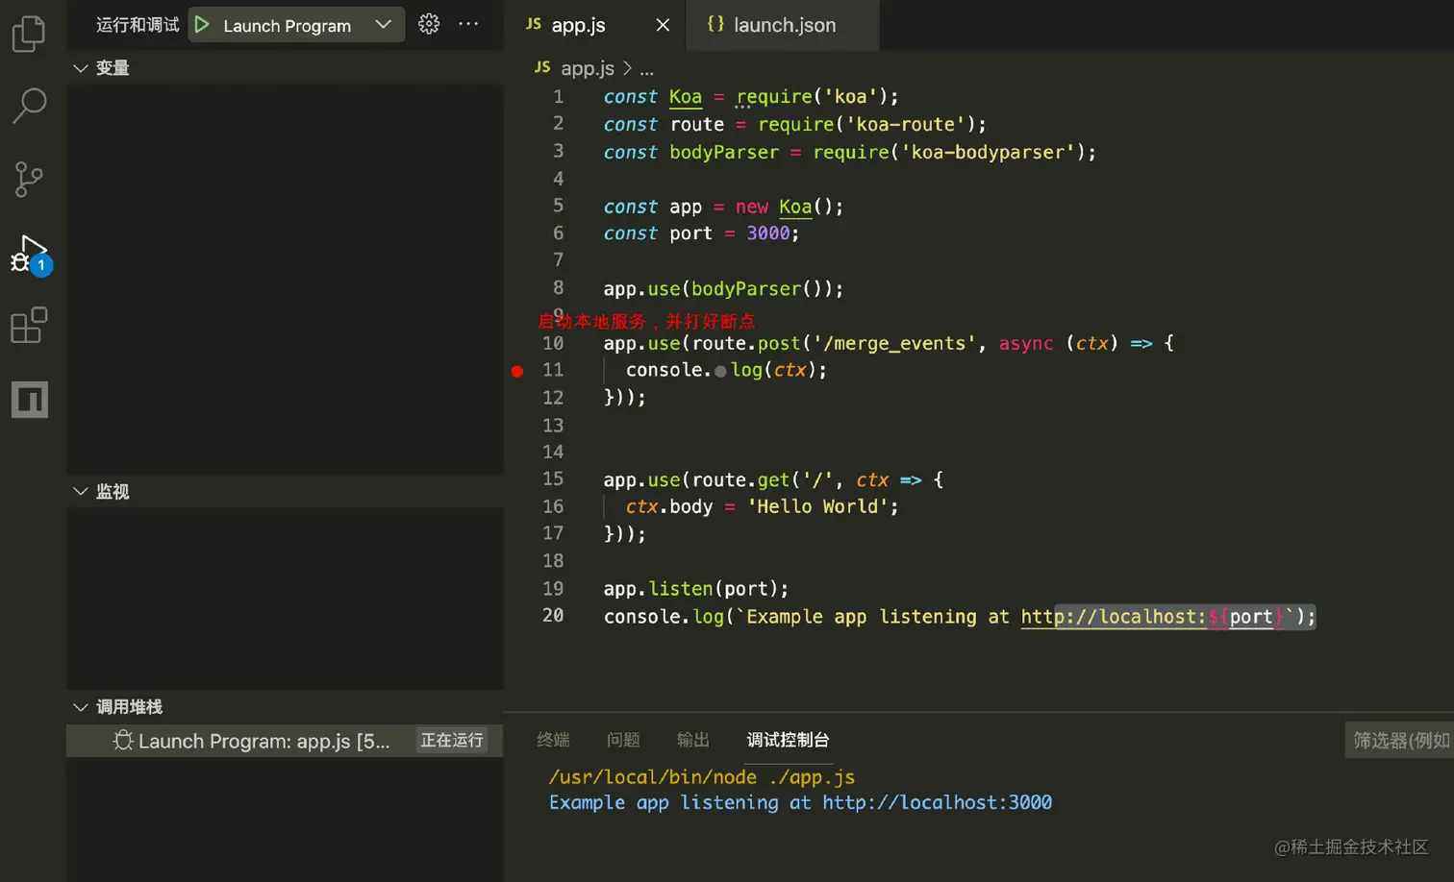Open launch.json via gear icon
1454x882 pixels.
pyautogui.click(x=429, y=24)
